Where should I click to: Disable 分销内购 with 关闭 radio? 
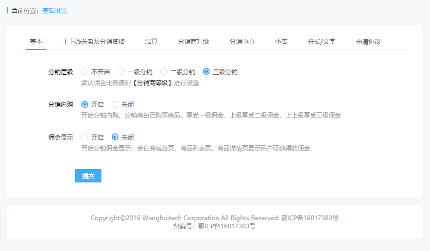tap(115, 104)
